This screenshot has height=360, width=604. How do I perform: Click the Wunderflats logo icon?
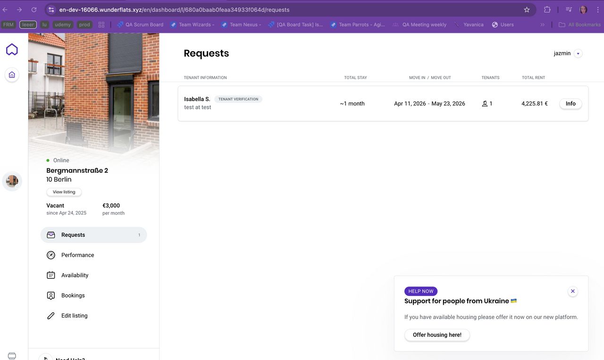coord(12,50)
